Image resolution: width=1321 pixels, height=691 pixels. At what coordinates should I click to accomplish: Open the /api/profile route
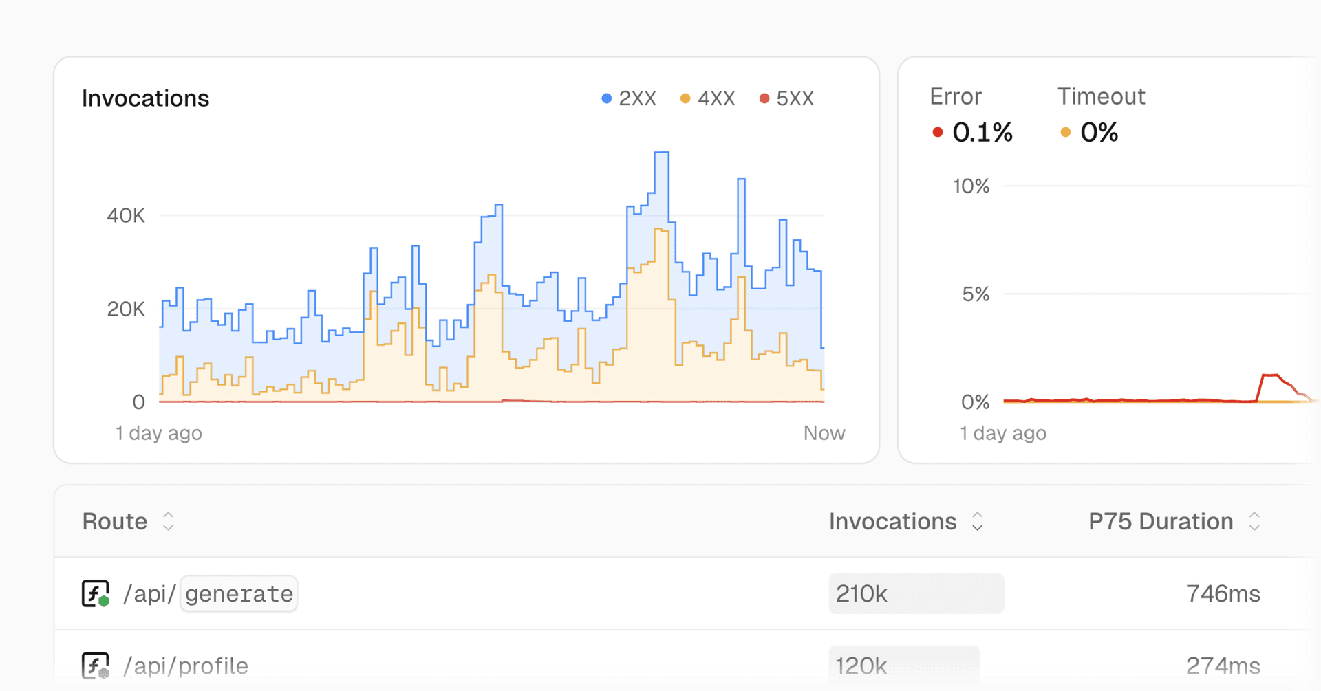[186, 666]
